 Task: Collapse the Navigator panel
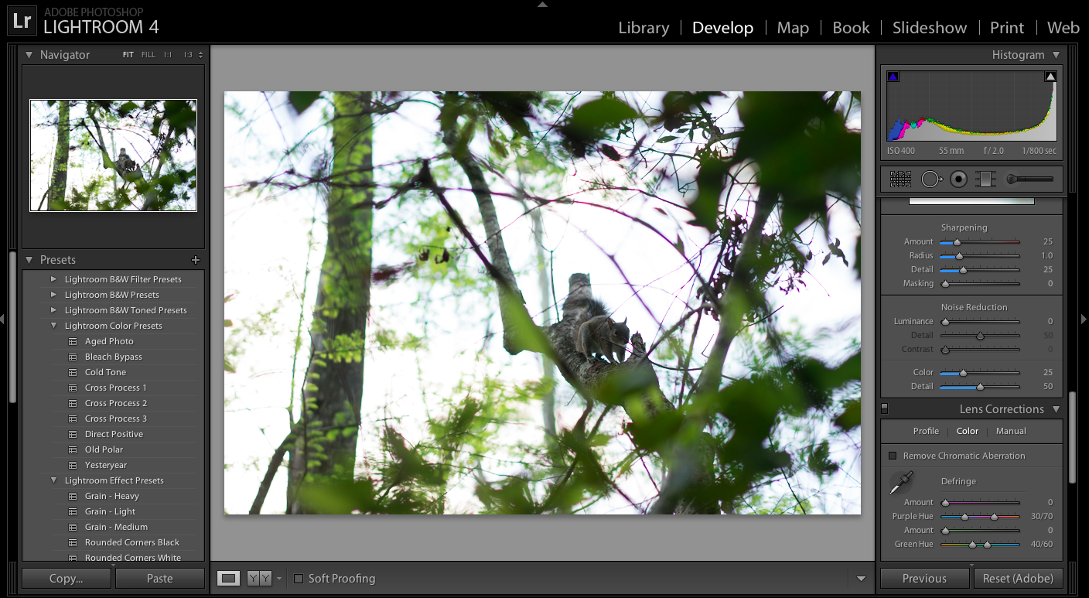tap(29, 55)
